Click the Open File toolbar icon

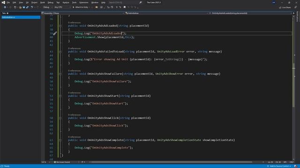click(20, 7)
